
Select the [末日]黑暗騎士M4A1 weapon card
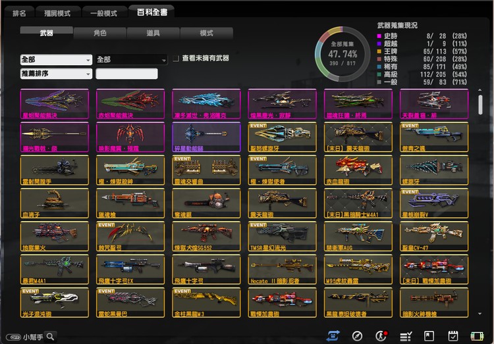358,204
